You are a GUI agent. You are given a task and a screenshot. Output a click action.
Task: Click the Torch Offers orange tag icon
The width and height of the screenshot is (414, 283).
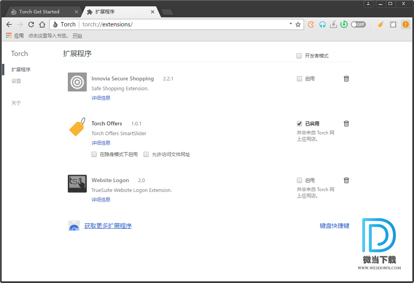77,127
